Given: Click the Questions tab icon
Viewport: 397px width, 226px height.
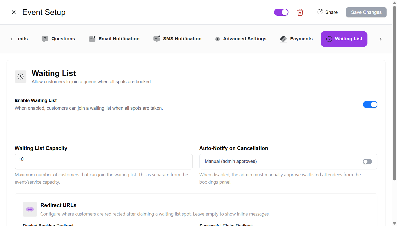Looking at the screenshot, I should [x=45, y=39].
